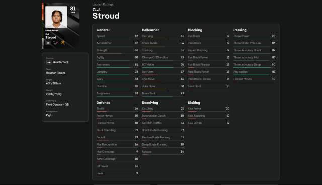Click the Throw Accuracy Short label
This screenshot has height=185, width=322.
[247, 50]
